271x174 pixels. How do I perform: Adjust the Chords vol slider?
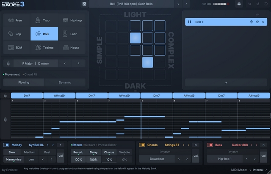coord(196,156)
